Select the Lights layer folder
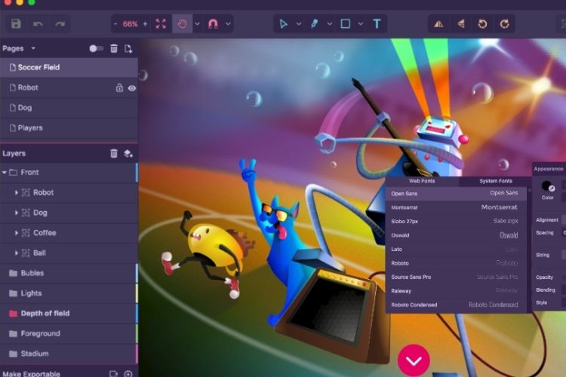The image size is (566, 377). click(69, 293)
